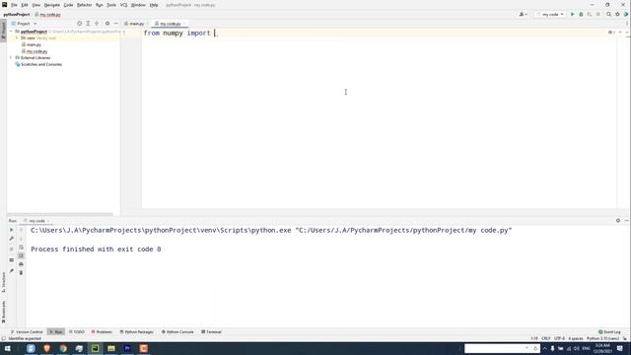Open the user account icon in toolbar
The height and width of the screenshot is (355, 631).
pos(523,14)
